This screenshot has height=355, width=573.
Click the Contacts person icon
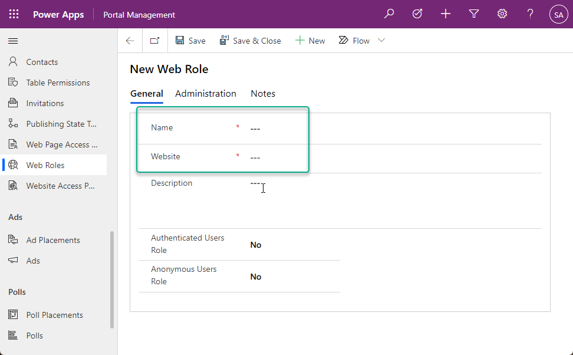point(13,62)
